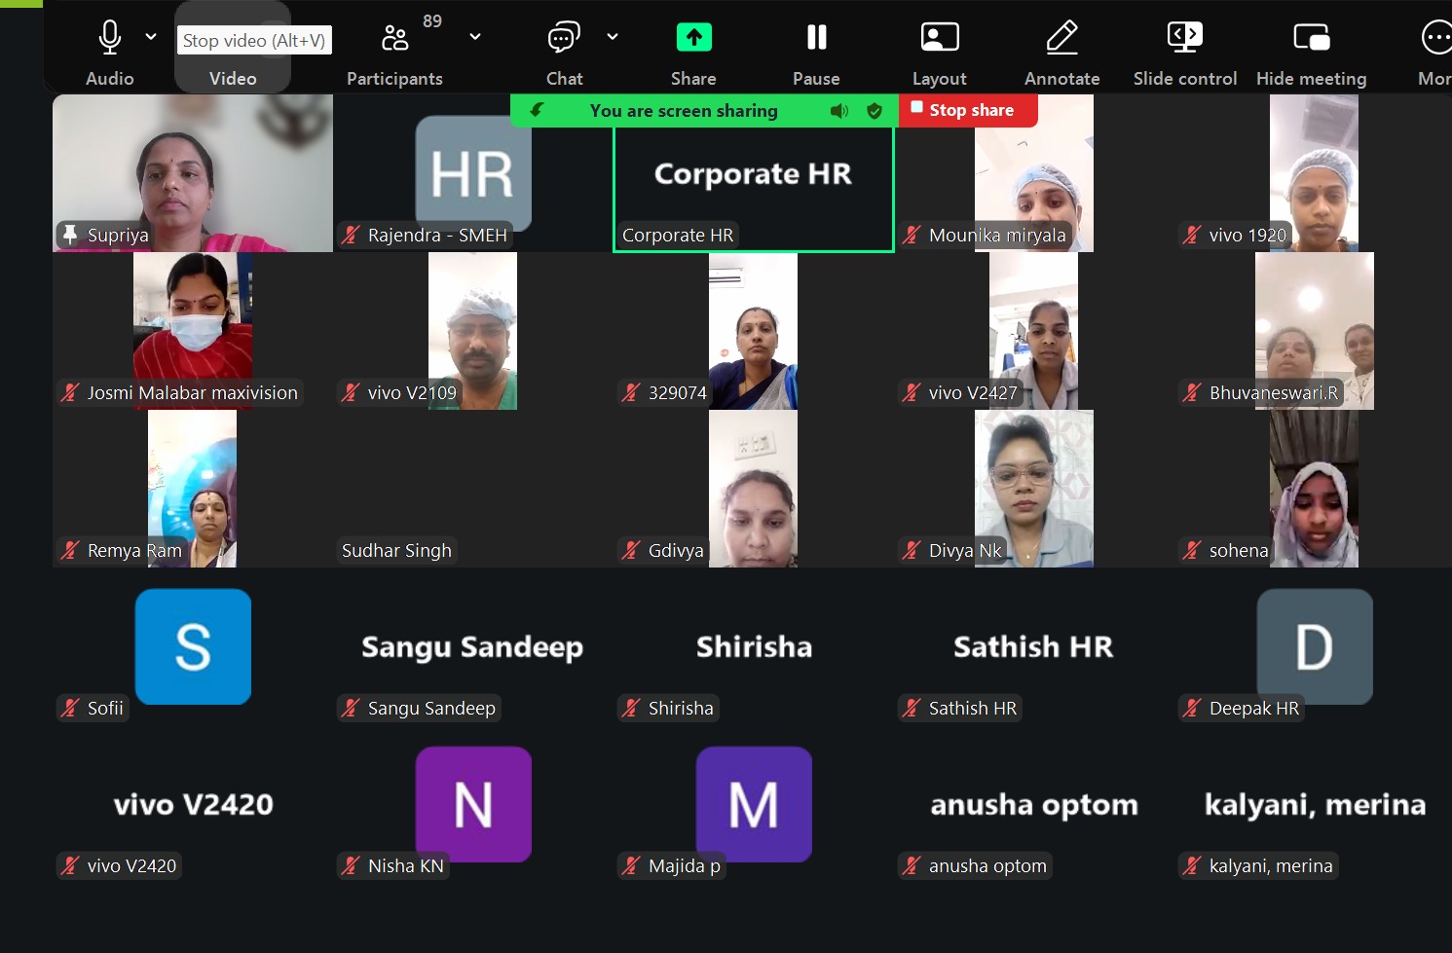Toggle shared computer sound speaker icon
Screen dimensions: 1452x953
838,111
